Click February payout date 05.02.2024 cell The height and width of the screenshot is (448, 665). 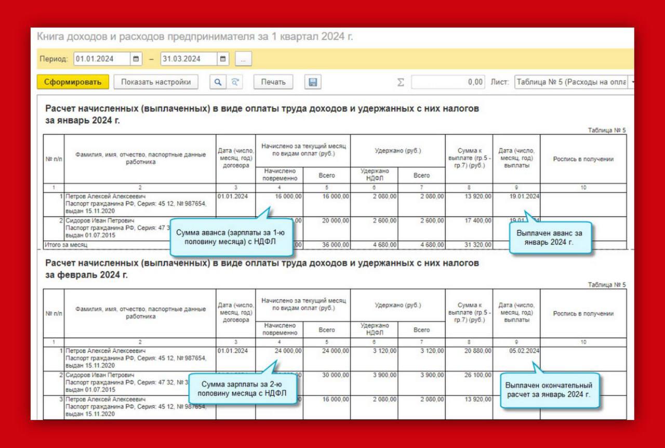click(x=524, y=351)
